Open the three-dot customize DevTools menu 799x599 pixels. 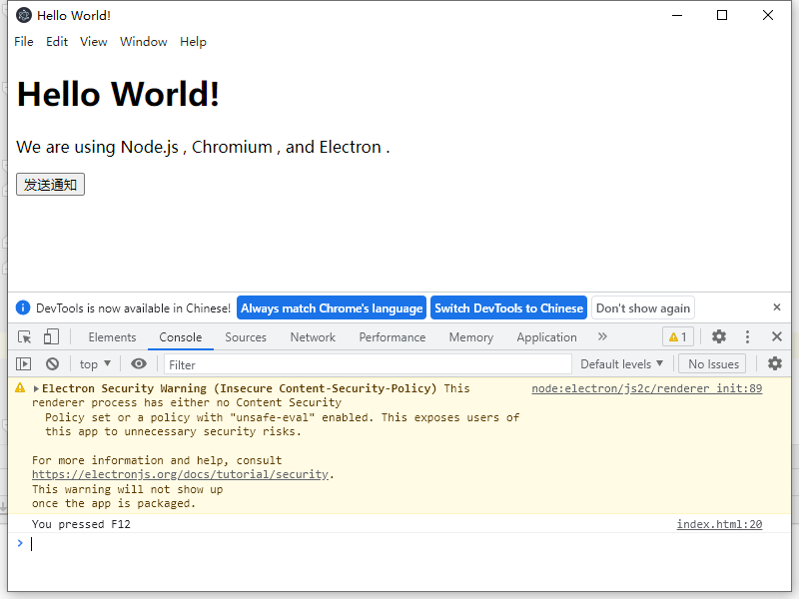pos(747,336)
